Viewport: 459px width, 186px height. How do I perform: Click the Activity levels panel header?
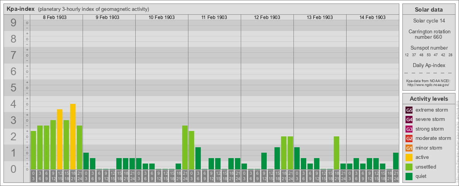428,99
